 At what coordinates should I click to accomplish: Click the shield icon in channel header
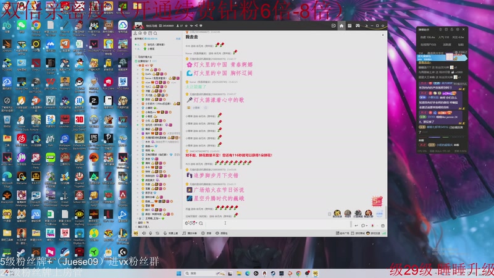pos(201,26)
